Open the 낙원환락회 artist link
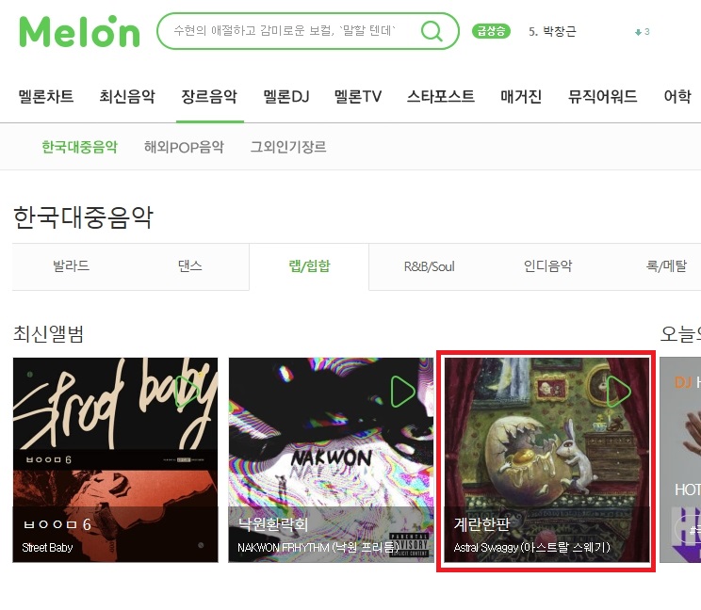 click(x=273, y=523)
